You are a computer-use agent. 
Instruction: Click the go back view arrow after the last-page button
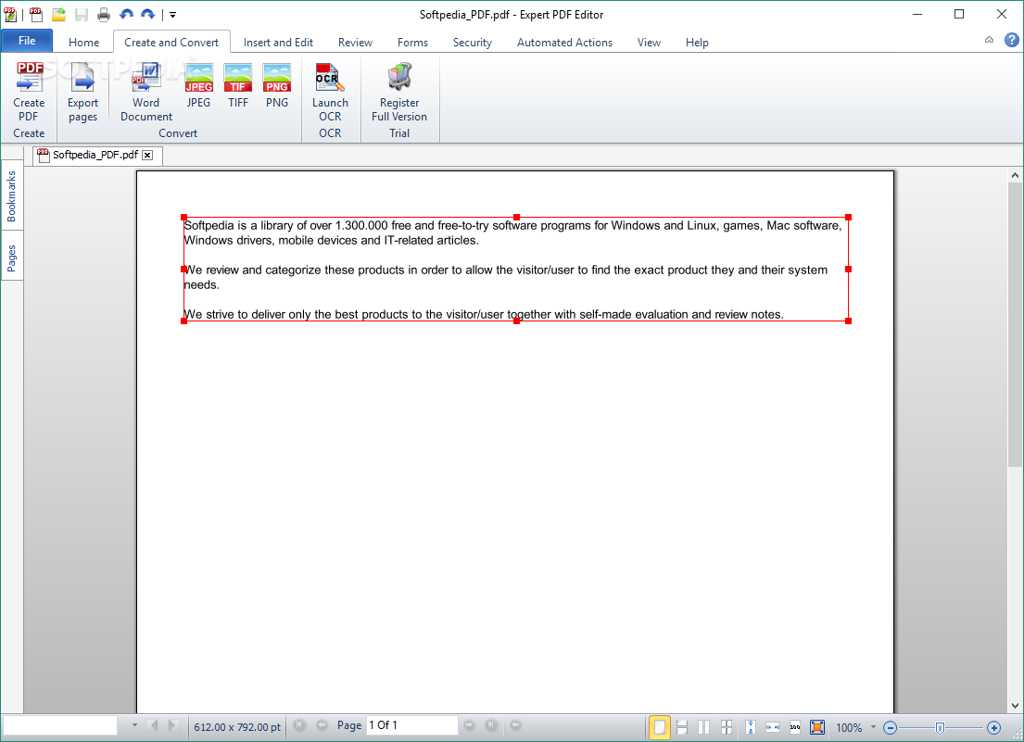pyautogui.click(x=515, y=725)
